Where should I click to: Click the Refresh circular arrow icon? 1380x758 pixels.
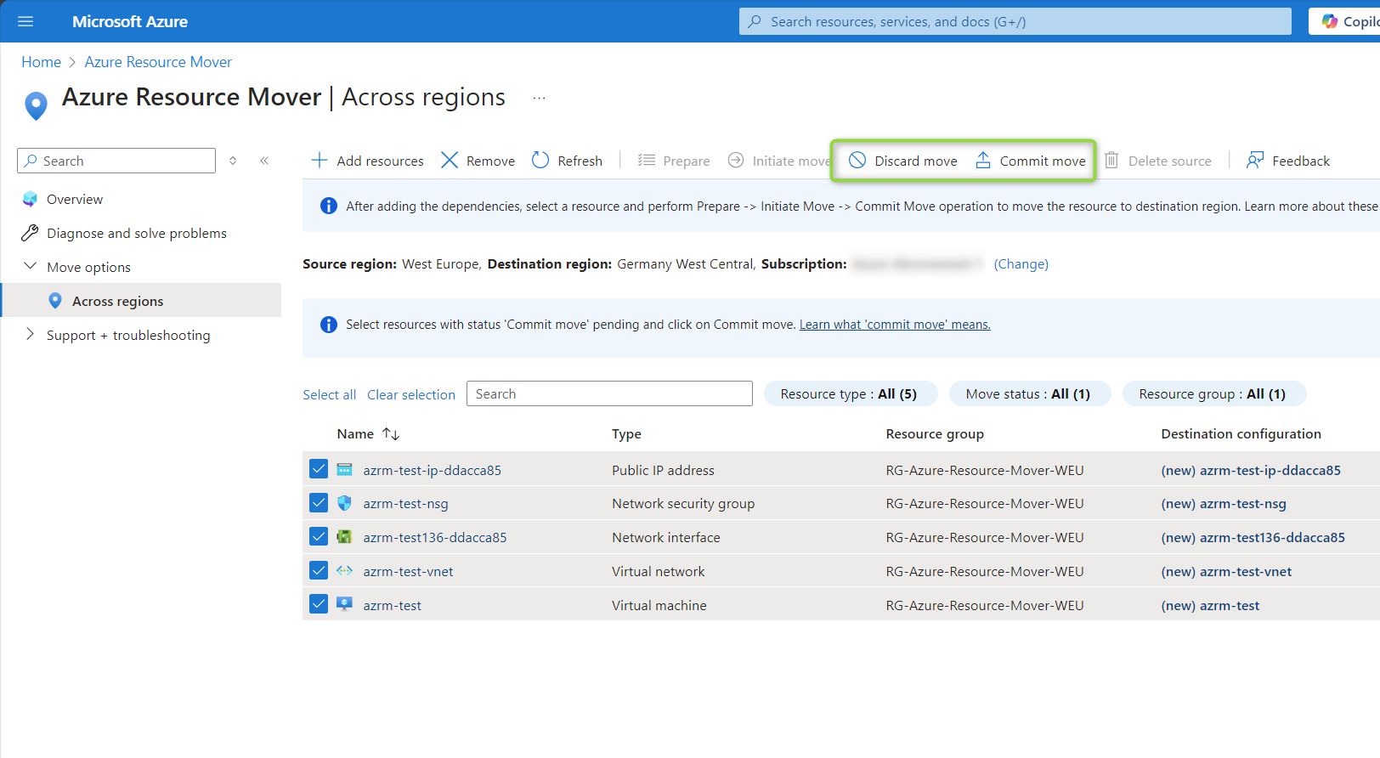point(540,160)
